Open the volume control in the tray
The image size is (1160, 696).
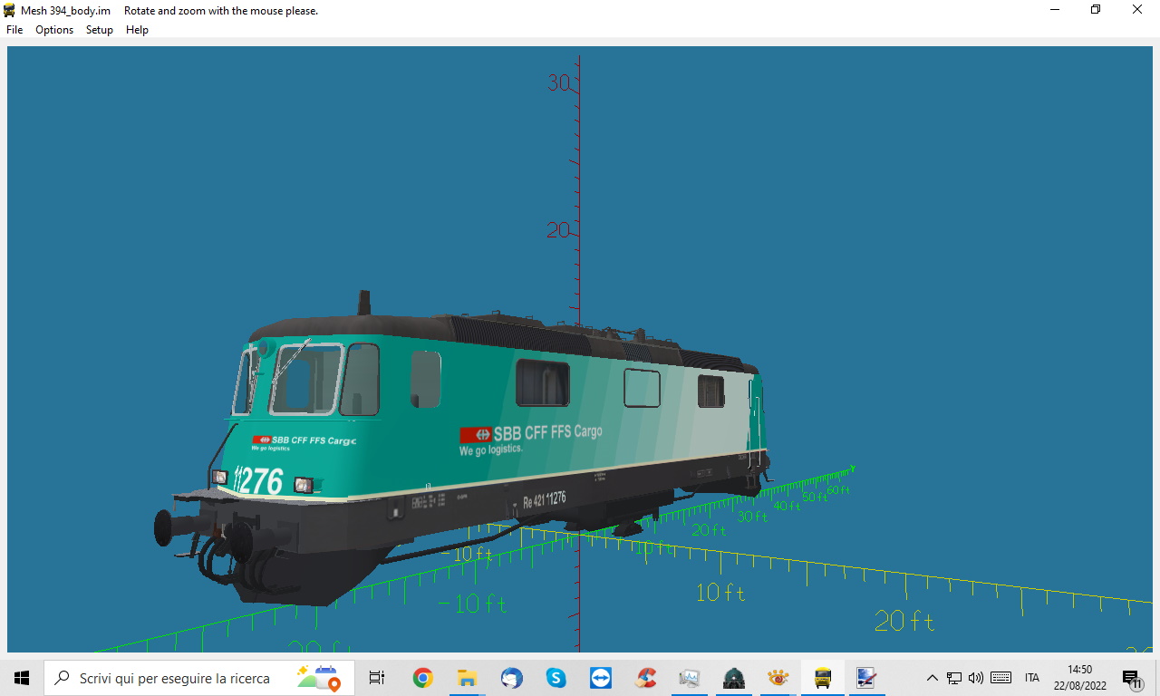[976, 678]
